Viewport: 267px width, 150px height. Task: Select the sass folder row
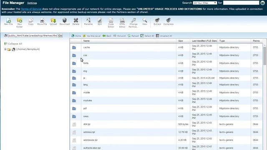point(166,117)
